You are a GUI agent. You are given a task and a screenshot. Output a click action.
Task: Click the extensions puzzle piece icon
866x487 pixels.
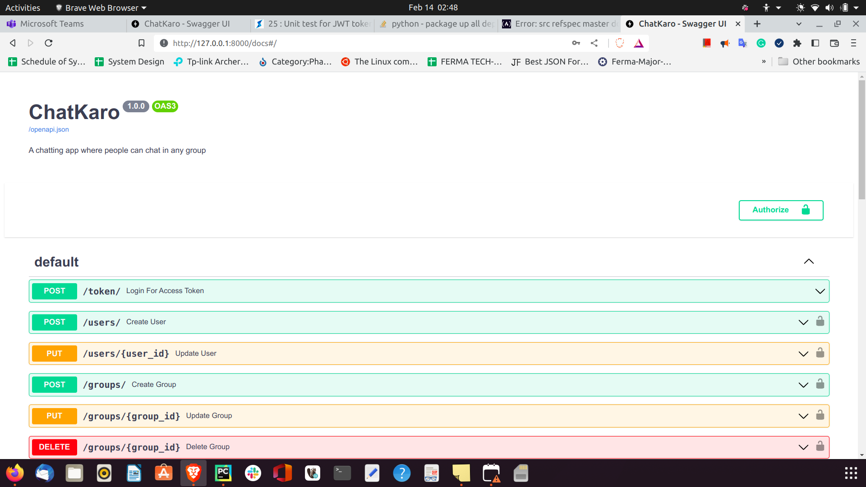797,43
